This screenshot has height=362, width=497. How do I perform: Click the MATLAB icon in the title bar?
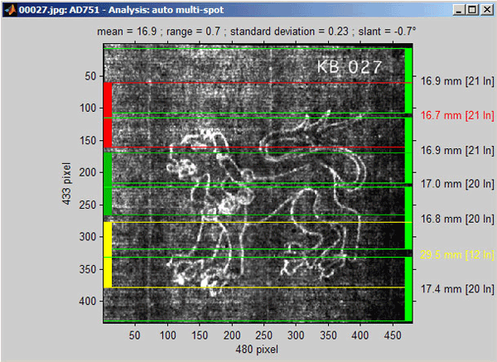[10, 10]
